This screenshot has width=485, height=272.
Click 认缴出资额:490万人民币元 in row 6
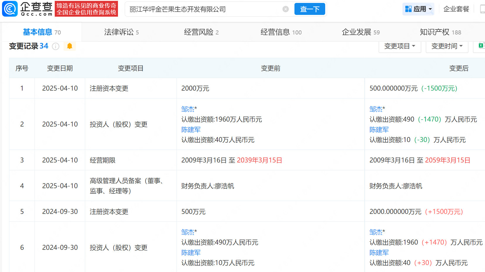point(220,242)
